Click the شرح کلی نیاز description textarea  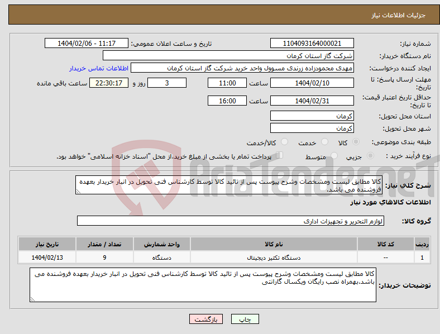point(229,185)
